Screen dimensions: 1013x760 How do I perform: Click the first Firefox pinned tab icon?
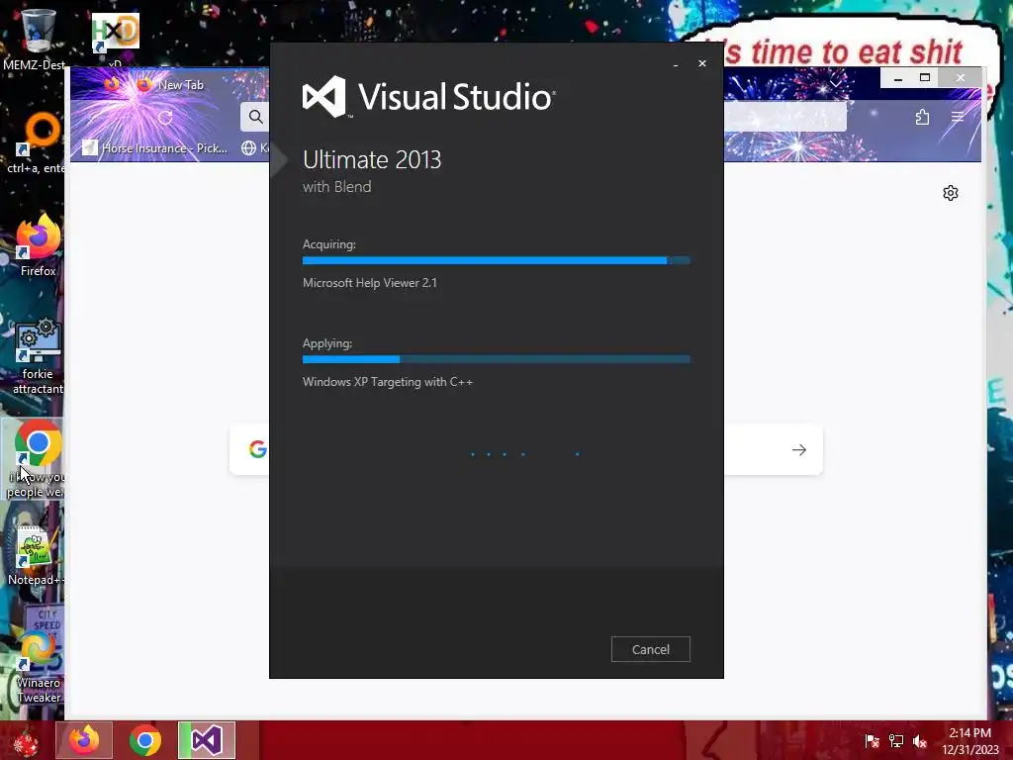pos(112,85)
